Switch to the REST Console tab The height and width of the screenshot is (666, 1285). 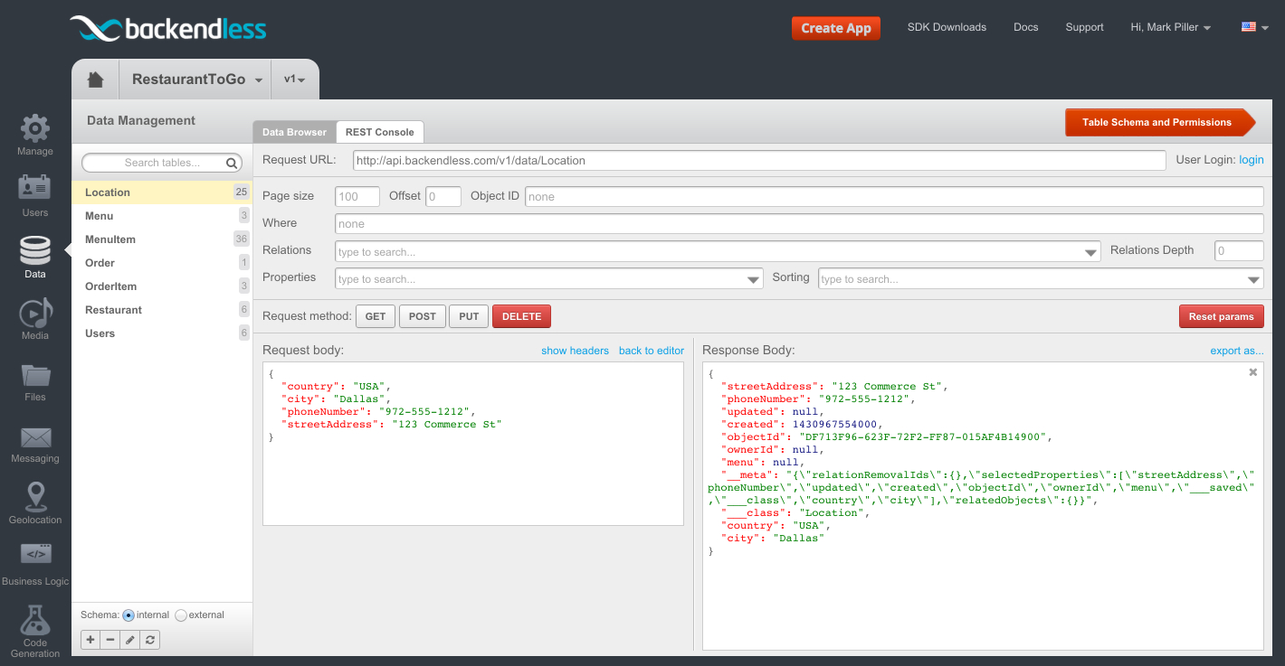(380, 132)
